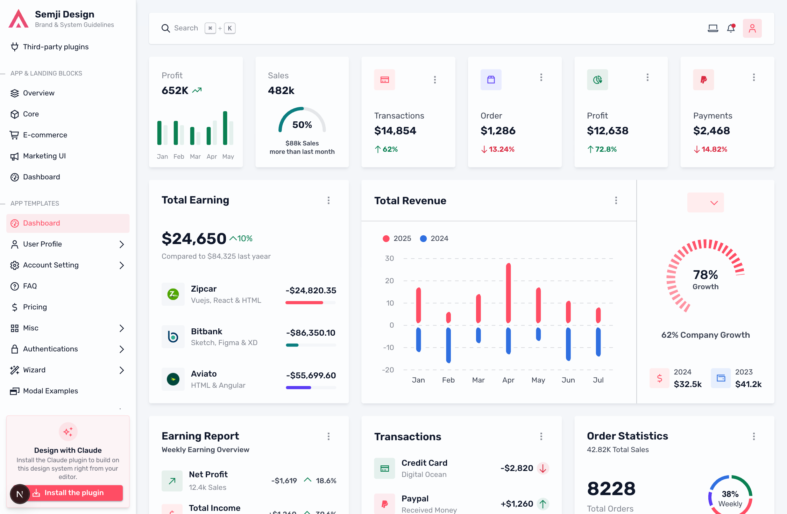
Task: Toggle the 2025 series in chart legend
Action: [x=397, y=238]
